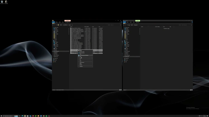Select New folder desktop icon

coord(6,2)
